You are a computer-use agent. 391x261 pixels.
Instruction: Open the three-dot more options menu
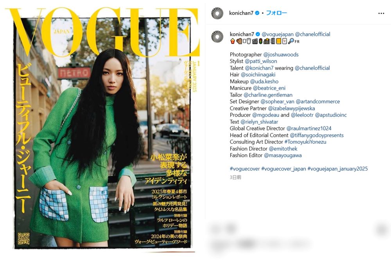381,13
